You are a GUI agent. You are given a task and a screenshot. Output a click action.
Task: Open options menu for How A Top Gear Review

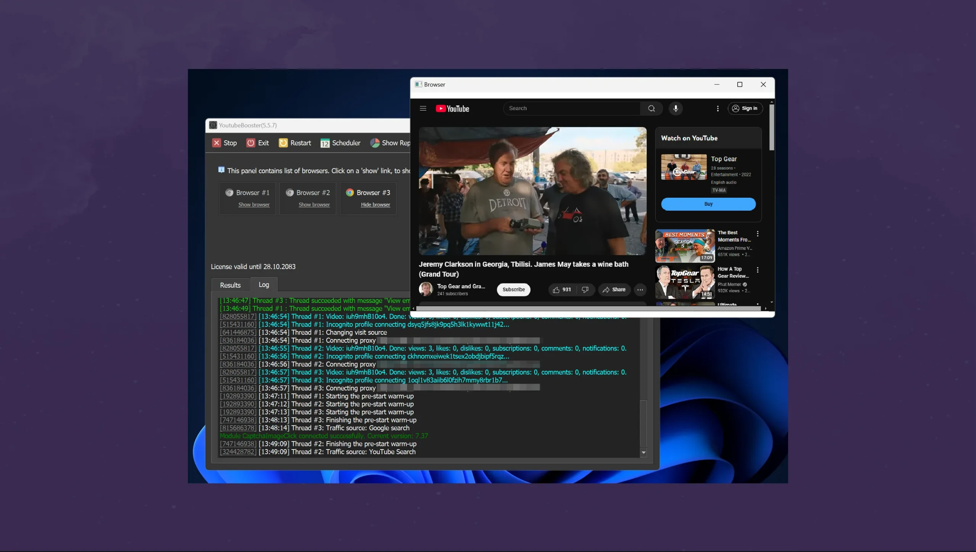[x=758, y=270]
